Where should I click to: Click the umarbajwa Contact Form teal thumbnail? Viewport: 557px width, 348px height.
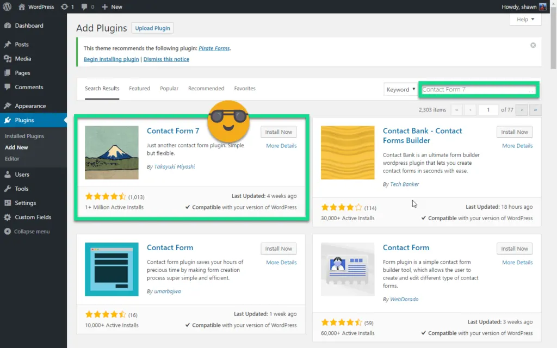click(x=112, y=270)
